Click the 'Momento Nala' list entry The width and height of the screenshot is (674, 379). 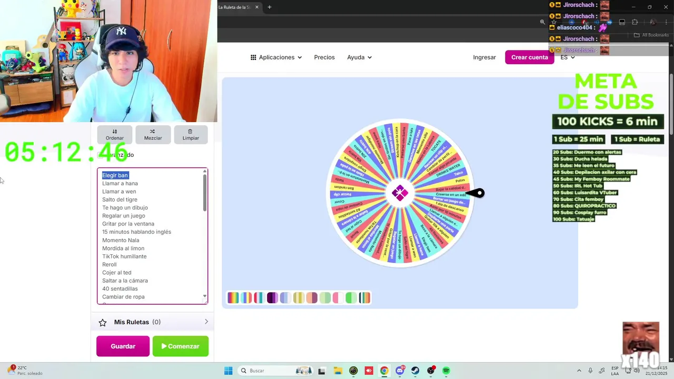[x=121, y=240]
